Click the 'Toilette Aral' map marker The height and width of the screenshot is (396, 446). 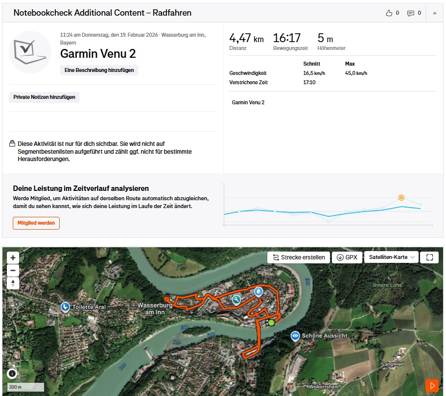click(x=65, y=306)
